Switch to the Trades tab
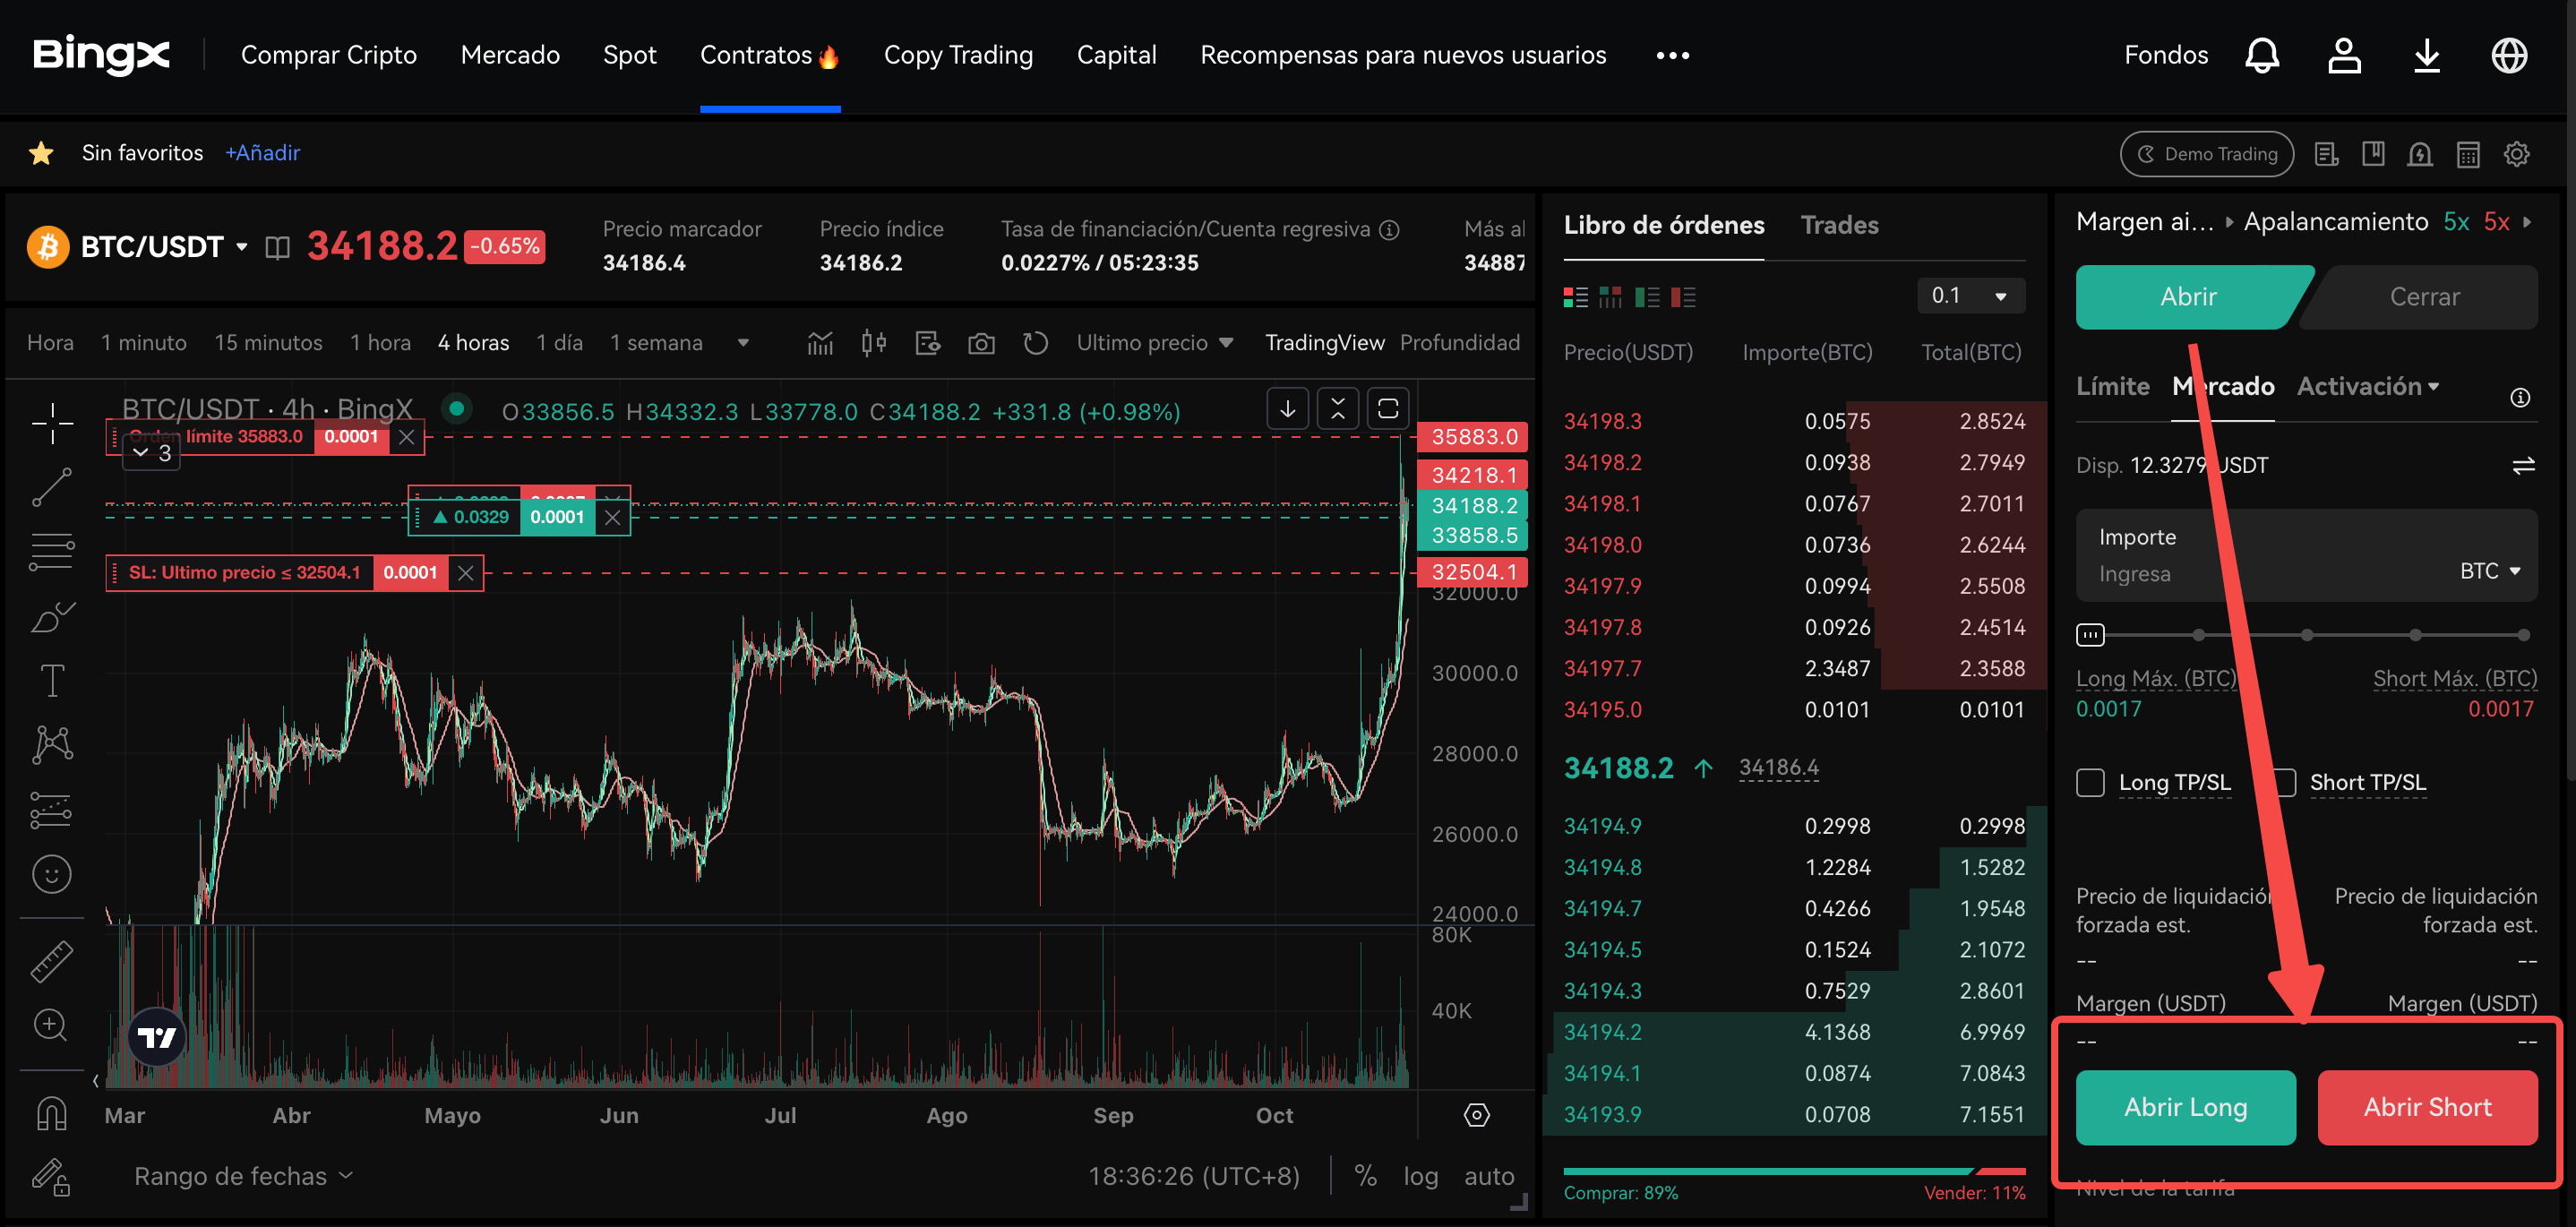Image resolution: width=2576 pixels, height=1227 pixels. click(1839, 225)
